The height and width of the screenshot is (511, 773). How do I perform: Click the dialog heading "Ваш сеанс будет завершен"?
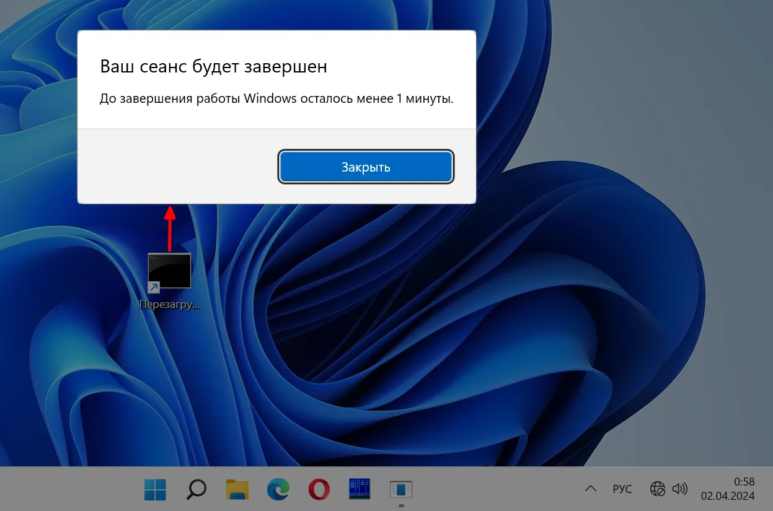point(213,67)
